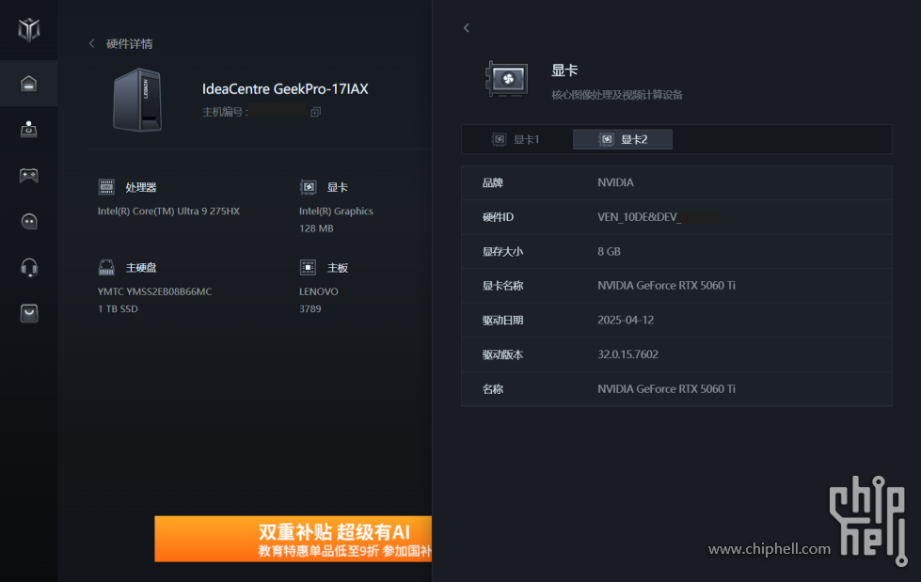The image size is (921, 582).
Task: Select Intel(R) Core(TM) Ultra 9 275HX text
Action: click(168, 211)
